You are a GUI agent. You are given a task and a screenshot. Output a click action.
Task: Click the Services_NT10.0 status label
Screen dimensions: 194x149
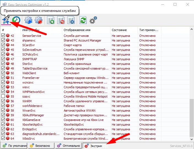click(x=181, y=146)
